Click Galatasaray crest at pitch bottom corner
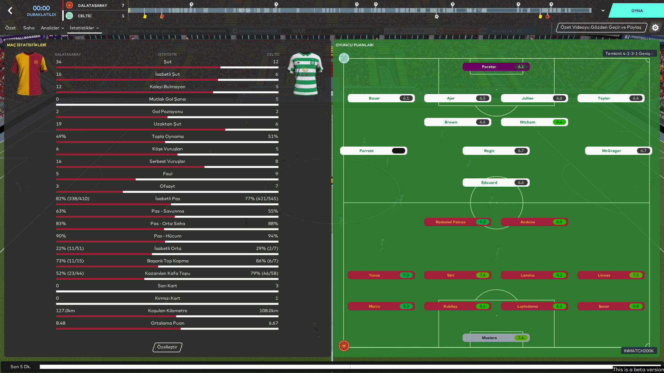 344,345
